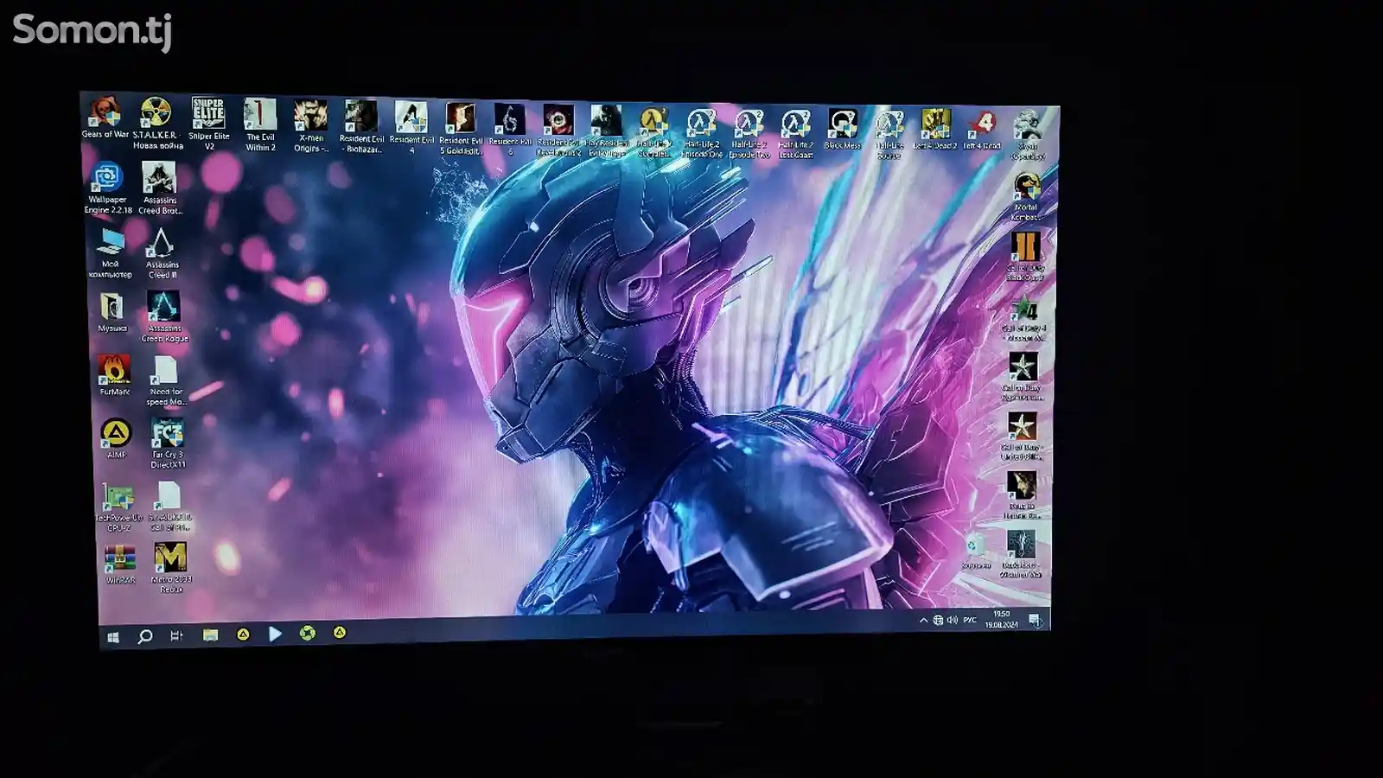Viewport: 1383px width, 778px height.
Task: Open the Мой компьютер icon
Action: (110, 252)
